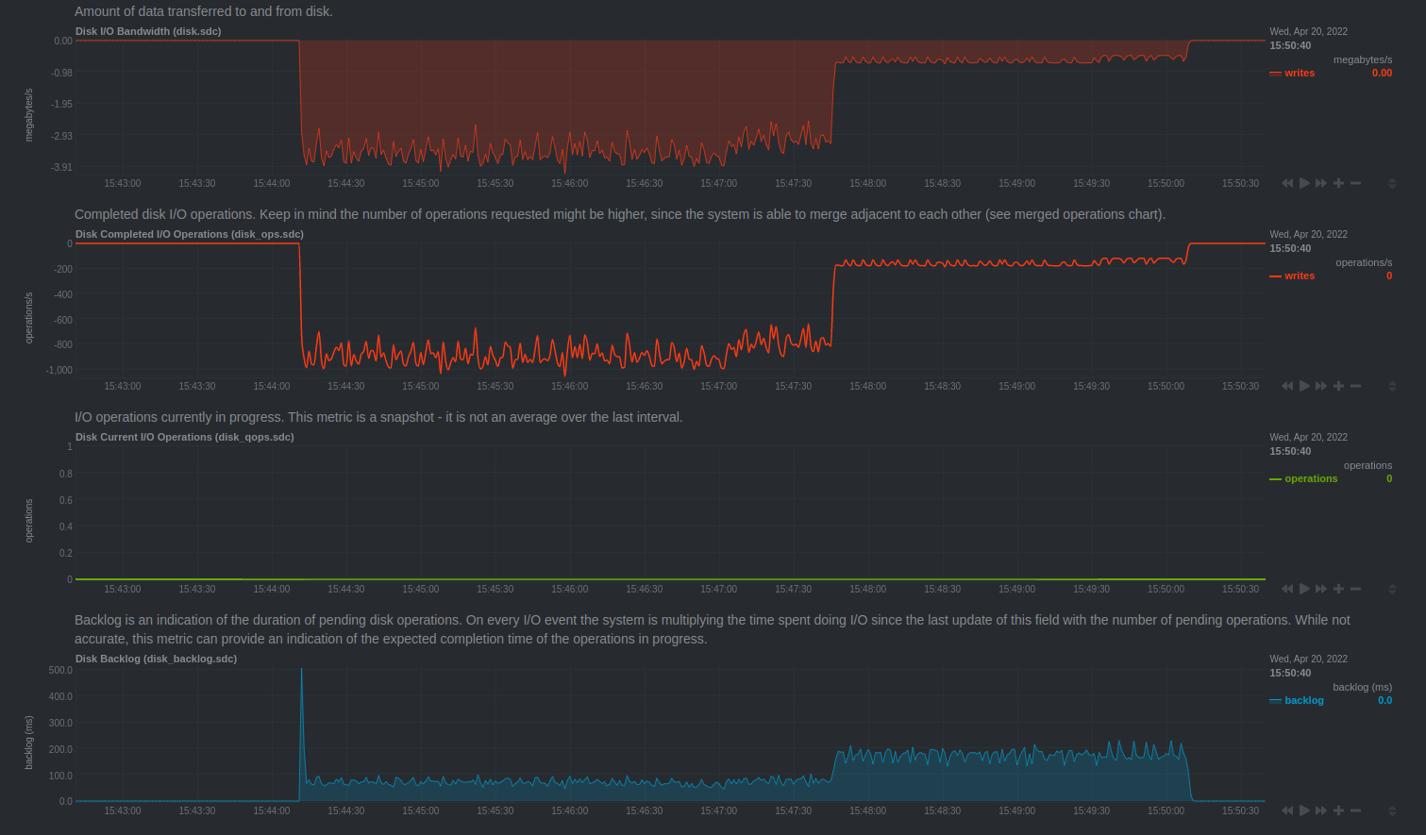Click the 0.00 writes value in bandwidth legend

[1382, 73]
